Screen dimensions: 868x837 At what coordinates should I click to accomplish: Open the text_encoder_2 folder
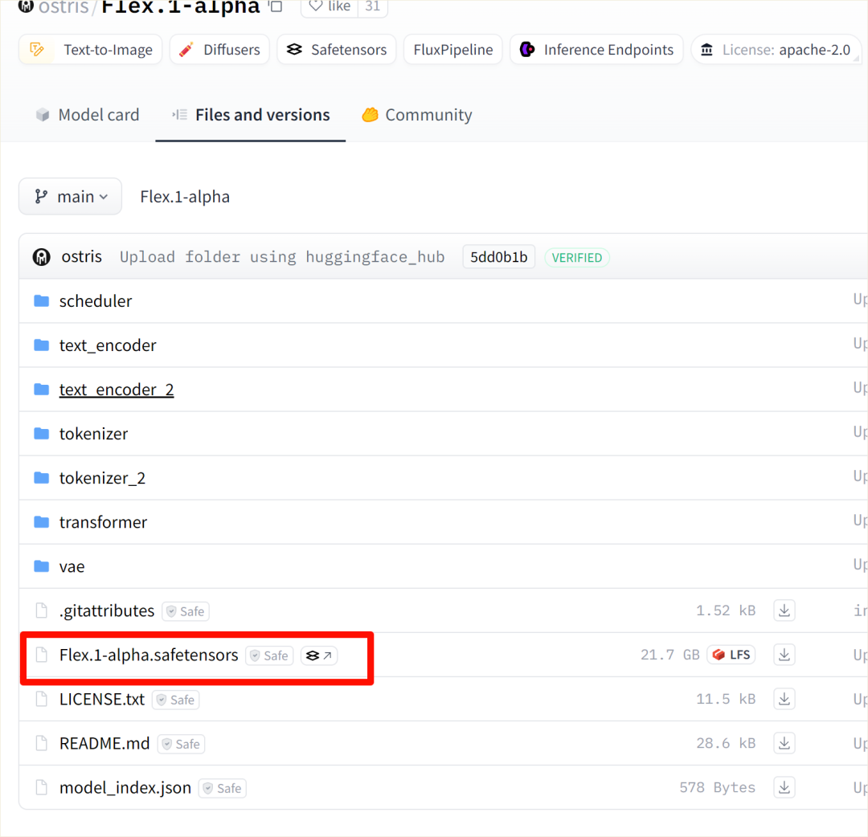pyautogui.click(x=116, y=389)
